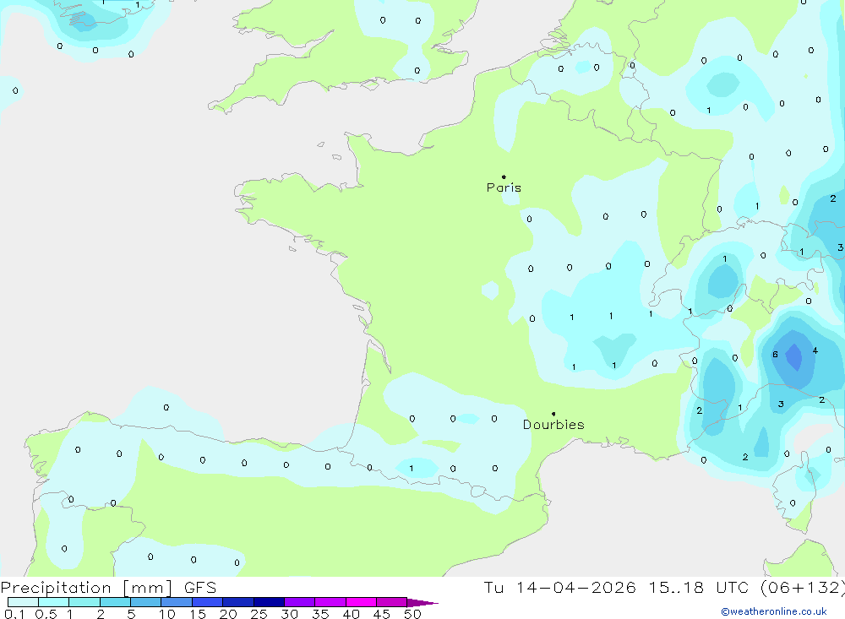The width and height of the screenshot is (845, 619).
Task: Click the 'Tu 14-04-2026' date text
Action: tap(559, 587)
